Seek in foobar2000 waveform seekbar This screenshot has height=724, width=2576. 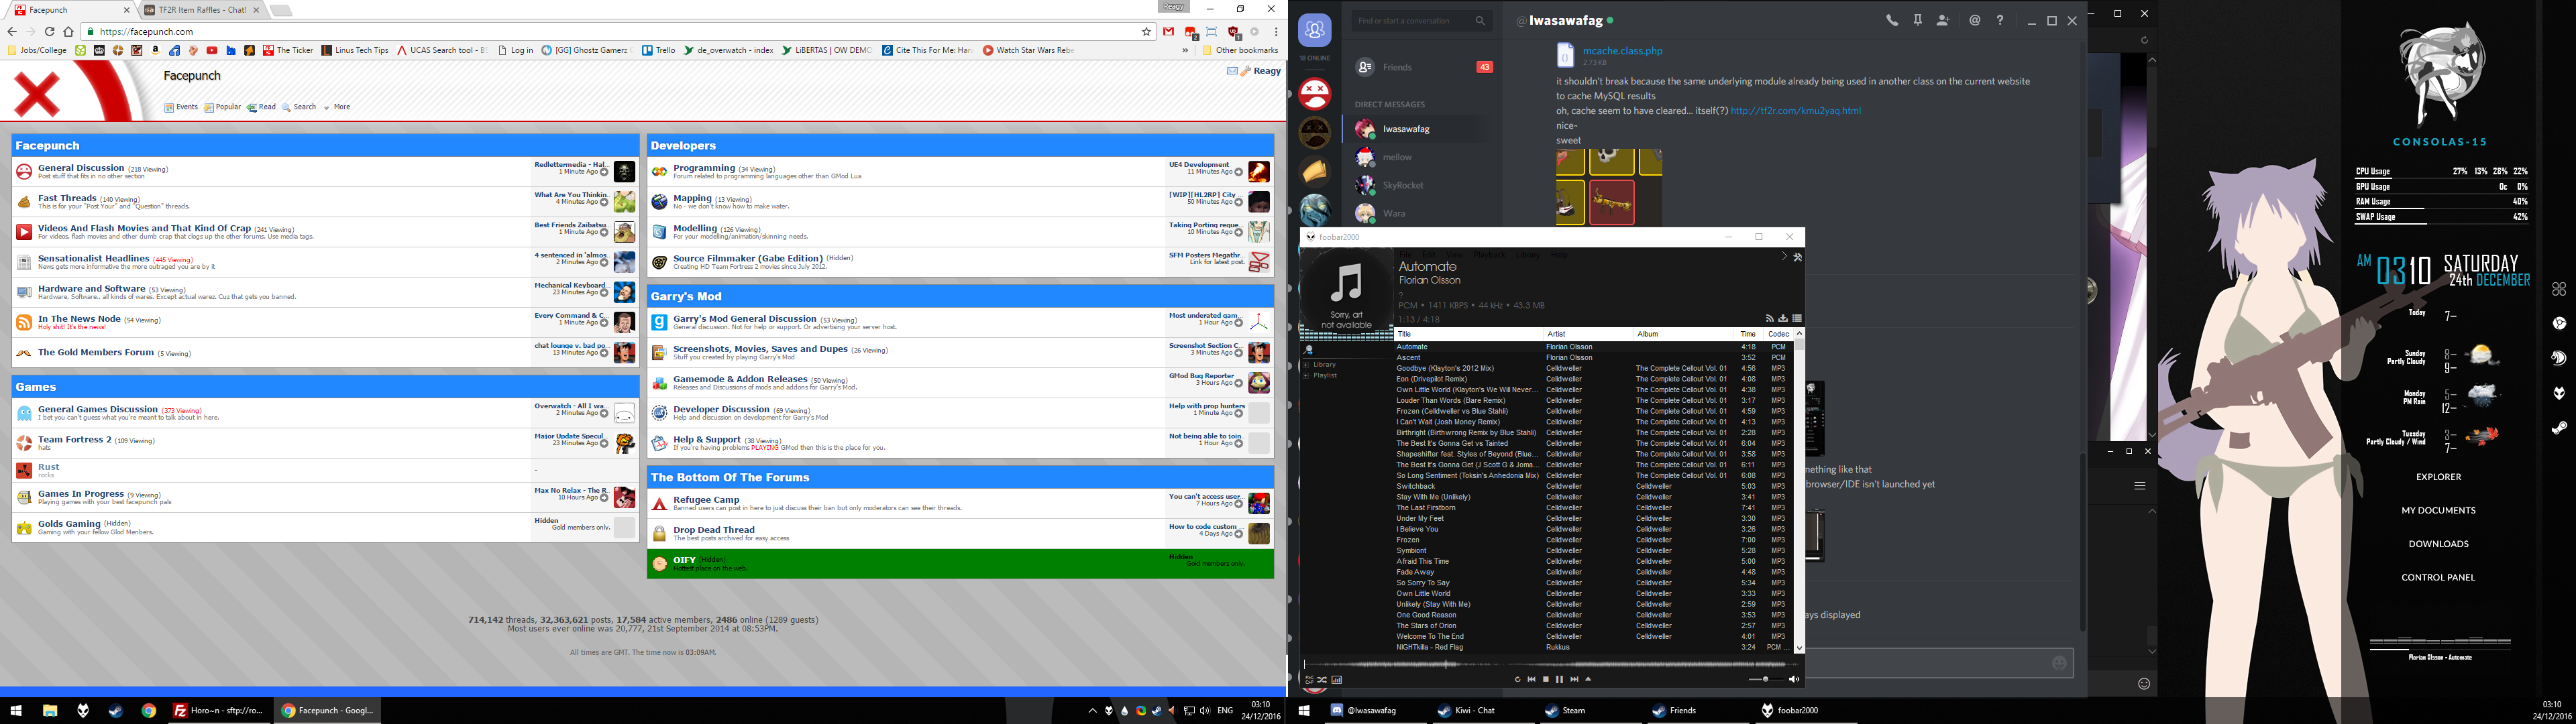click(1552, 664)
